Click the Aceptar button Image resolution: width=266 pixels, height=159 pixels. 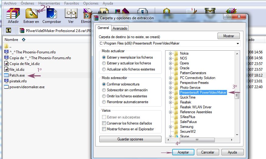click(x=183, y=152)
